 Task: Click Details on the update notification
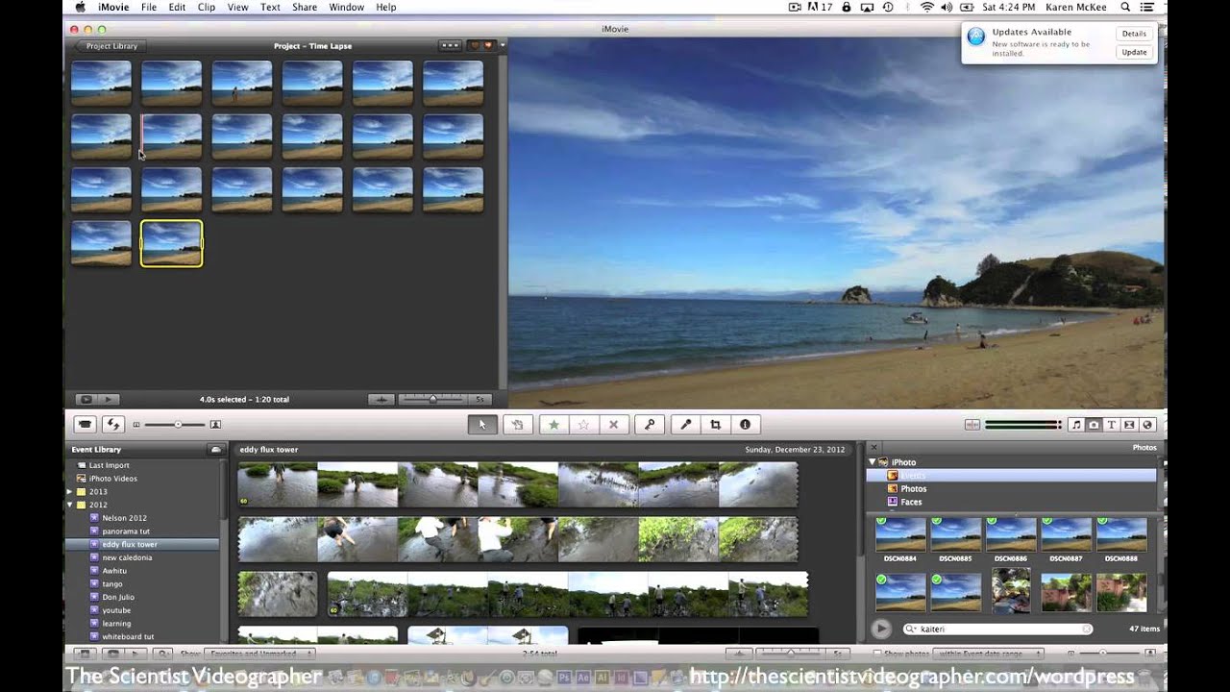(1134, 34)
